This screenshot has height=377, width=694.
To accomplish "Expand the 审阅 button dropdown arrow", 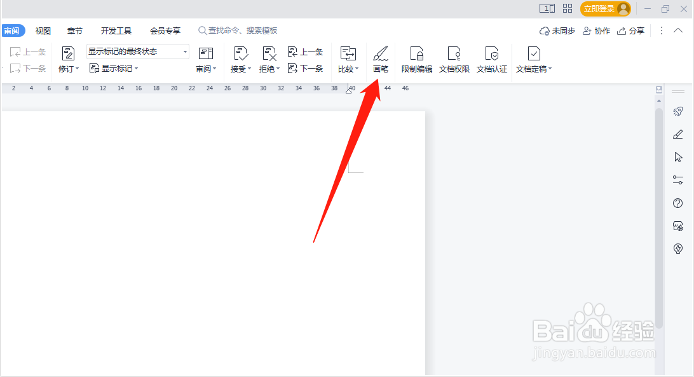I will [214, 69].
